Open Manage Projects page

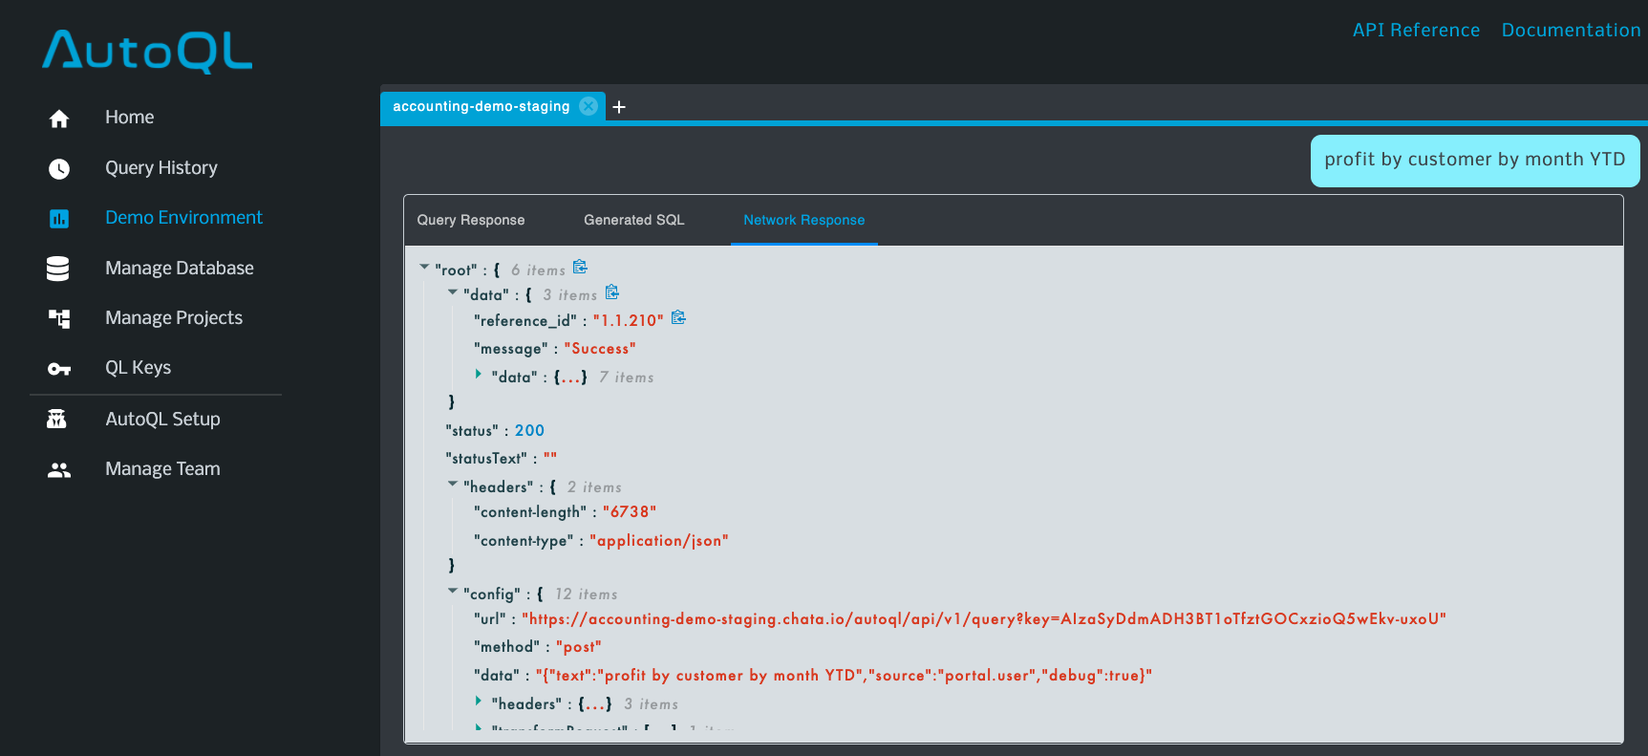pos(174,318)
